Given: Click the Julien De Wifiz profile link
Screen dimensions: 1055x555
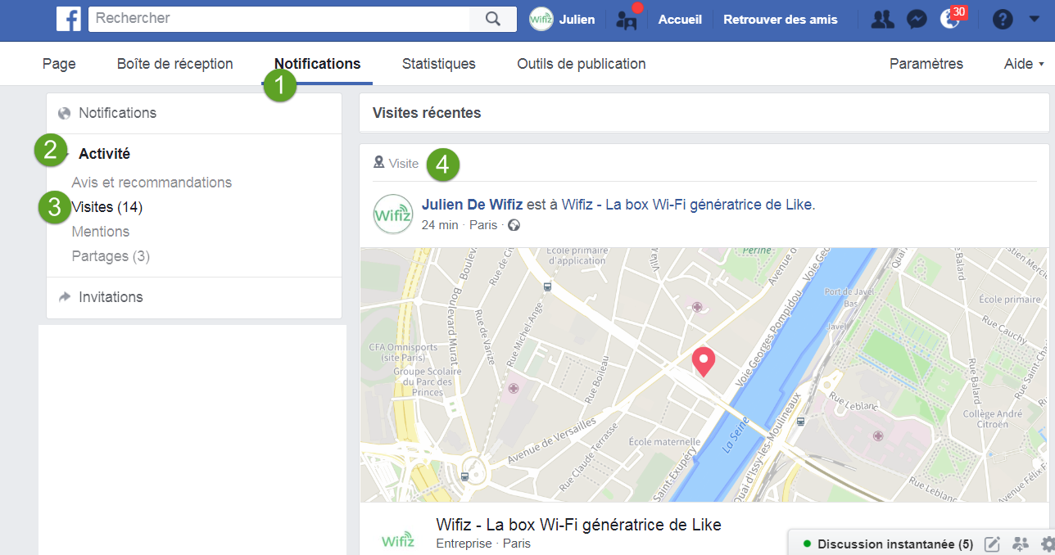Looking at the screenshot, I should click(472, 205).
